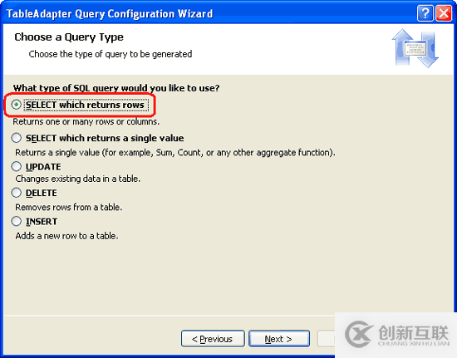This screenshot has height=358, width=457.
Task: Click the aggregate function description text
Action: pyautogui.click(x=175, y=153)
